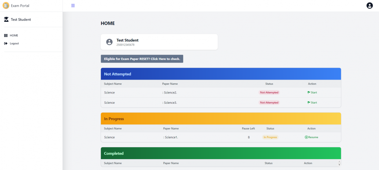Click Test Student name in the profile card
The image size is (379, 170).
127,40
